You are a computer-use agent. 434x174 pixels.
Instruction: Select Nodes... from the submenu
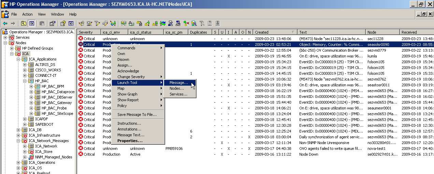180,88
